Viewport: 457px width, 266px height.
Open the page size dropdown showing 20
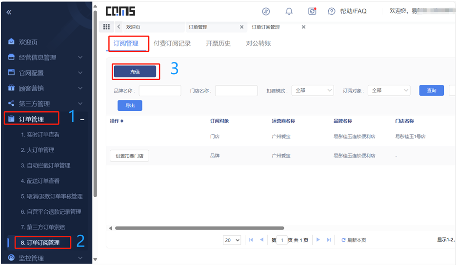click(232, 240)
